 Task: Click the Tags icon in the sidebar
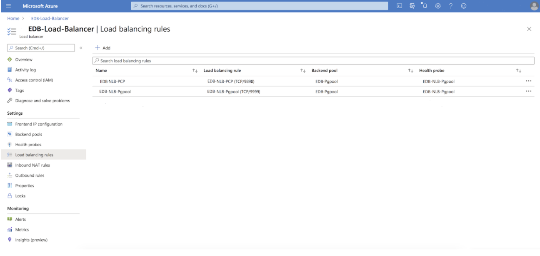pos(10,90)
